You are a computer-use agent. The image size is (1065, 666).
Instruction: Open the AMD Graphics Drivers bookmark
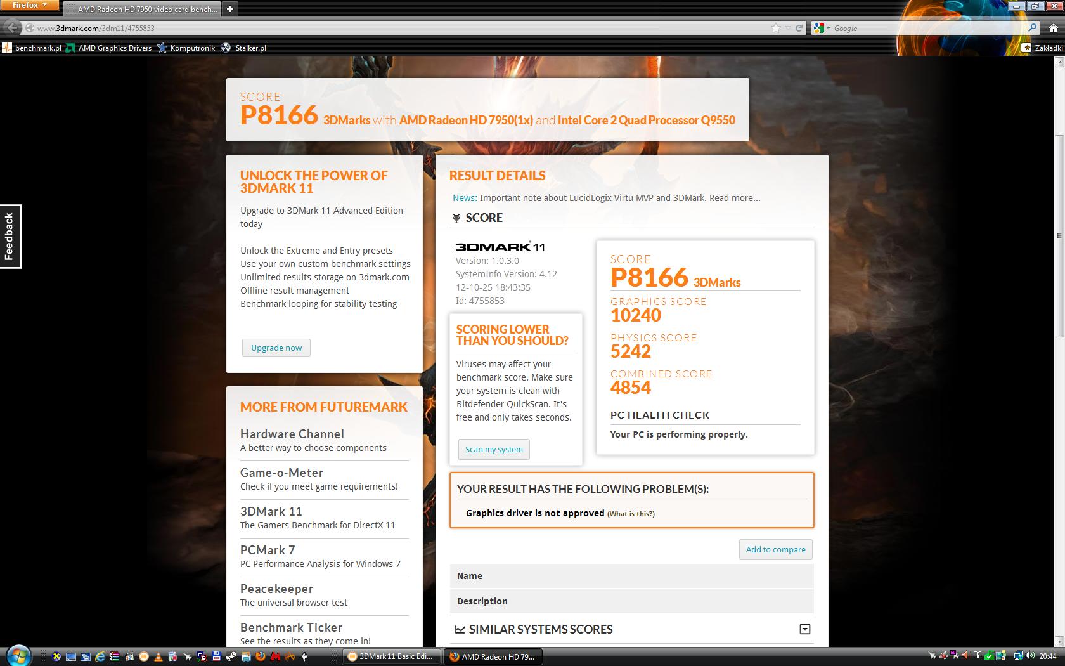coord(109,48)
